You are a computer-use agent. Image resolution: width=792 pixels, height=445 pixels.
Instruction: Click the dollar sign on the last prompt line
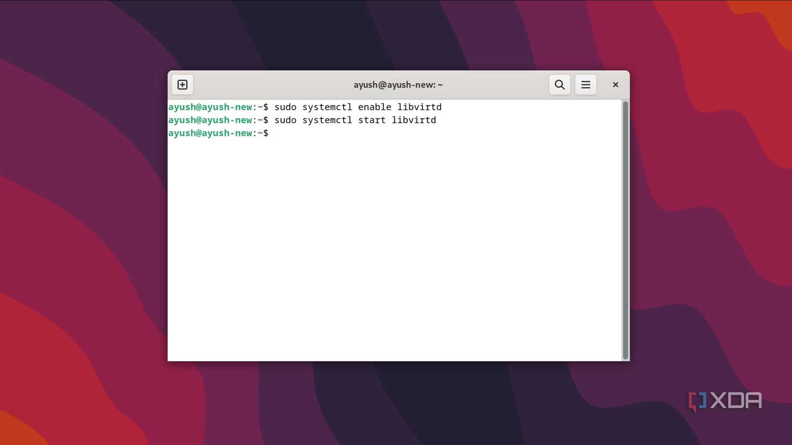tap(266, 133)
